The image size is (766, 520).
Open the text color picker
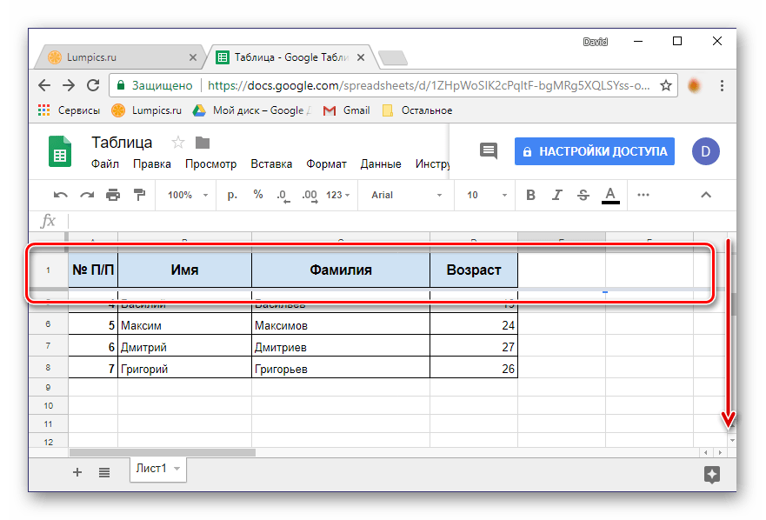(x=610, y=195)
